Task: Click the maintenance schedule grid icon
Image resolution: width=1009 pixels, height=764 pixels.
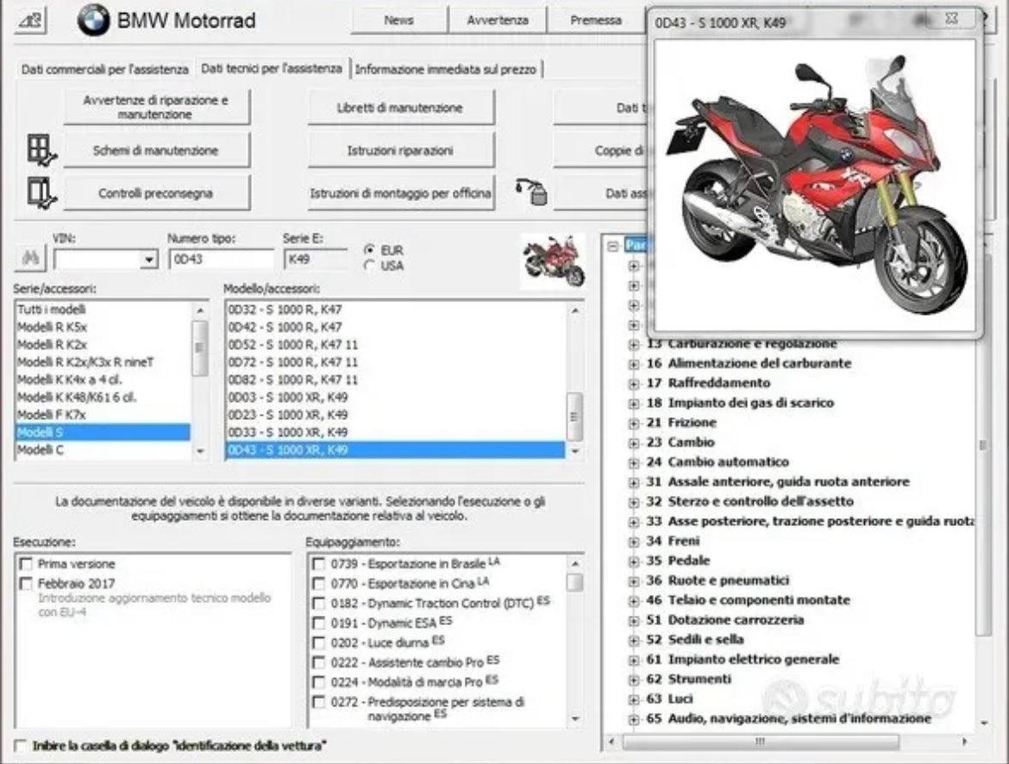Action: coord(38,149)
